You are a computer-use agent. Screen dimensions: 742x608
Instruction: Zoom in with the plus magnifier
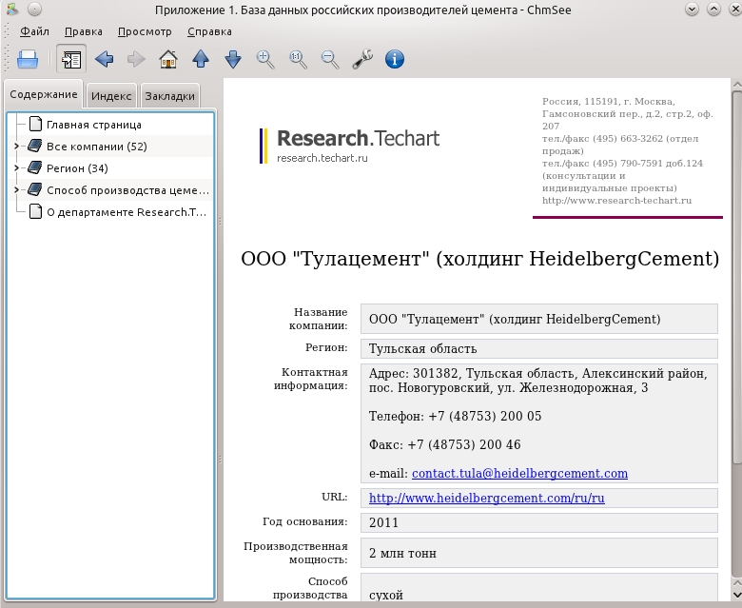pyautogui.click(x=265, y=60)
